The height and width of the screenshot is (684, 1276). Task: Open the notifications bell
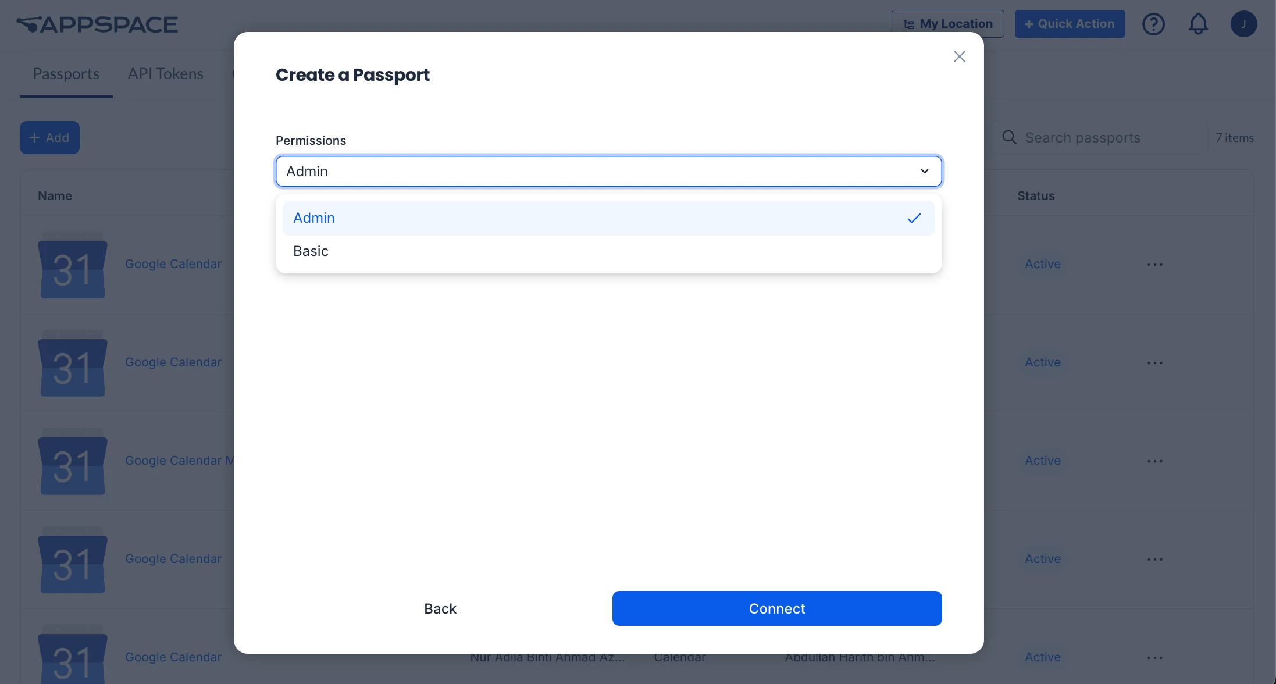point(1198,24)
